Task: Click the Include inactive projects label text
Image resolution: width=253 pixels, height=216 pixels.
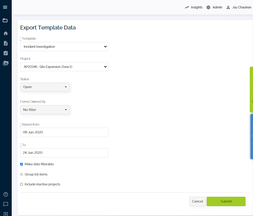Action: [x=42, y=184]
